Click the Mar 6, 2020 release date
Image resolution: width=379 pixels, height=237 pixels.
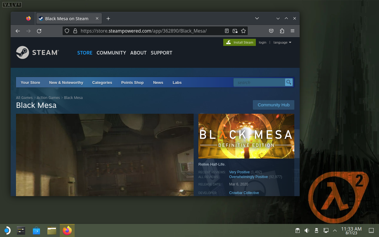click(239, 184)
